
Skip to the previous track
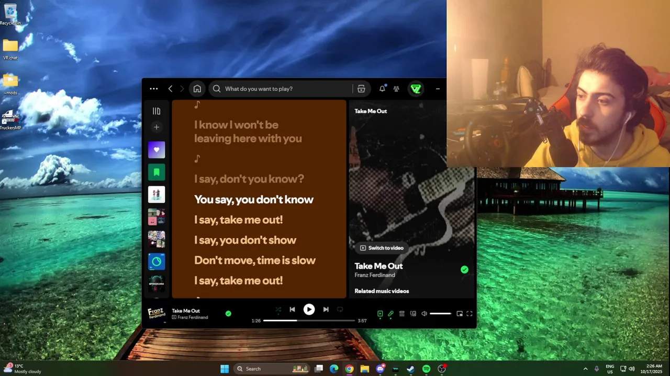coord(292,310)
